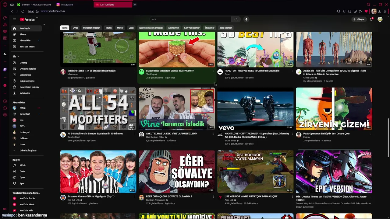
Task: Open the notifications bell
Action: 371,19
